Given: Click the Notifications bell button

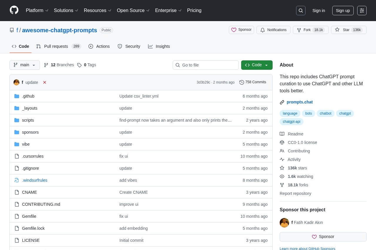Looking at the screenshot, I should (x=273, y=30).
